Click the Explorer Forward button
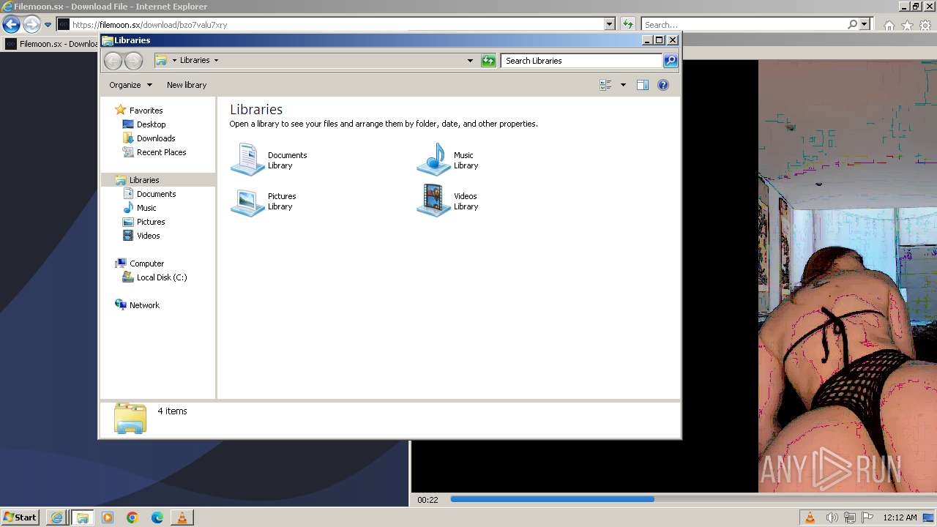Screen dimensions: 937x527 pyautogui.click(x=133, y=61)
